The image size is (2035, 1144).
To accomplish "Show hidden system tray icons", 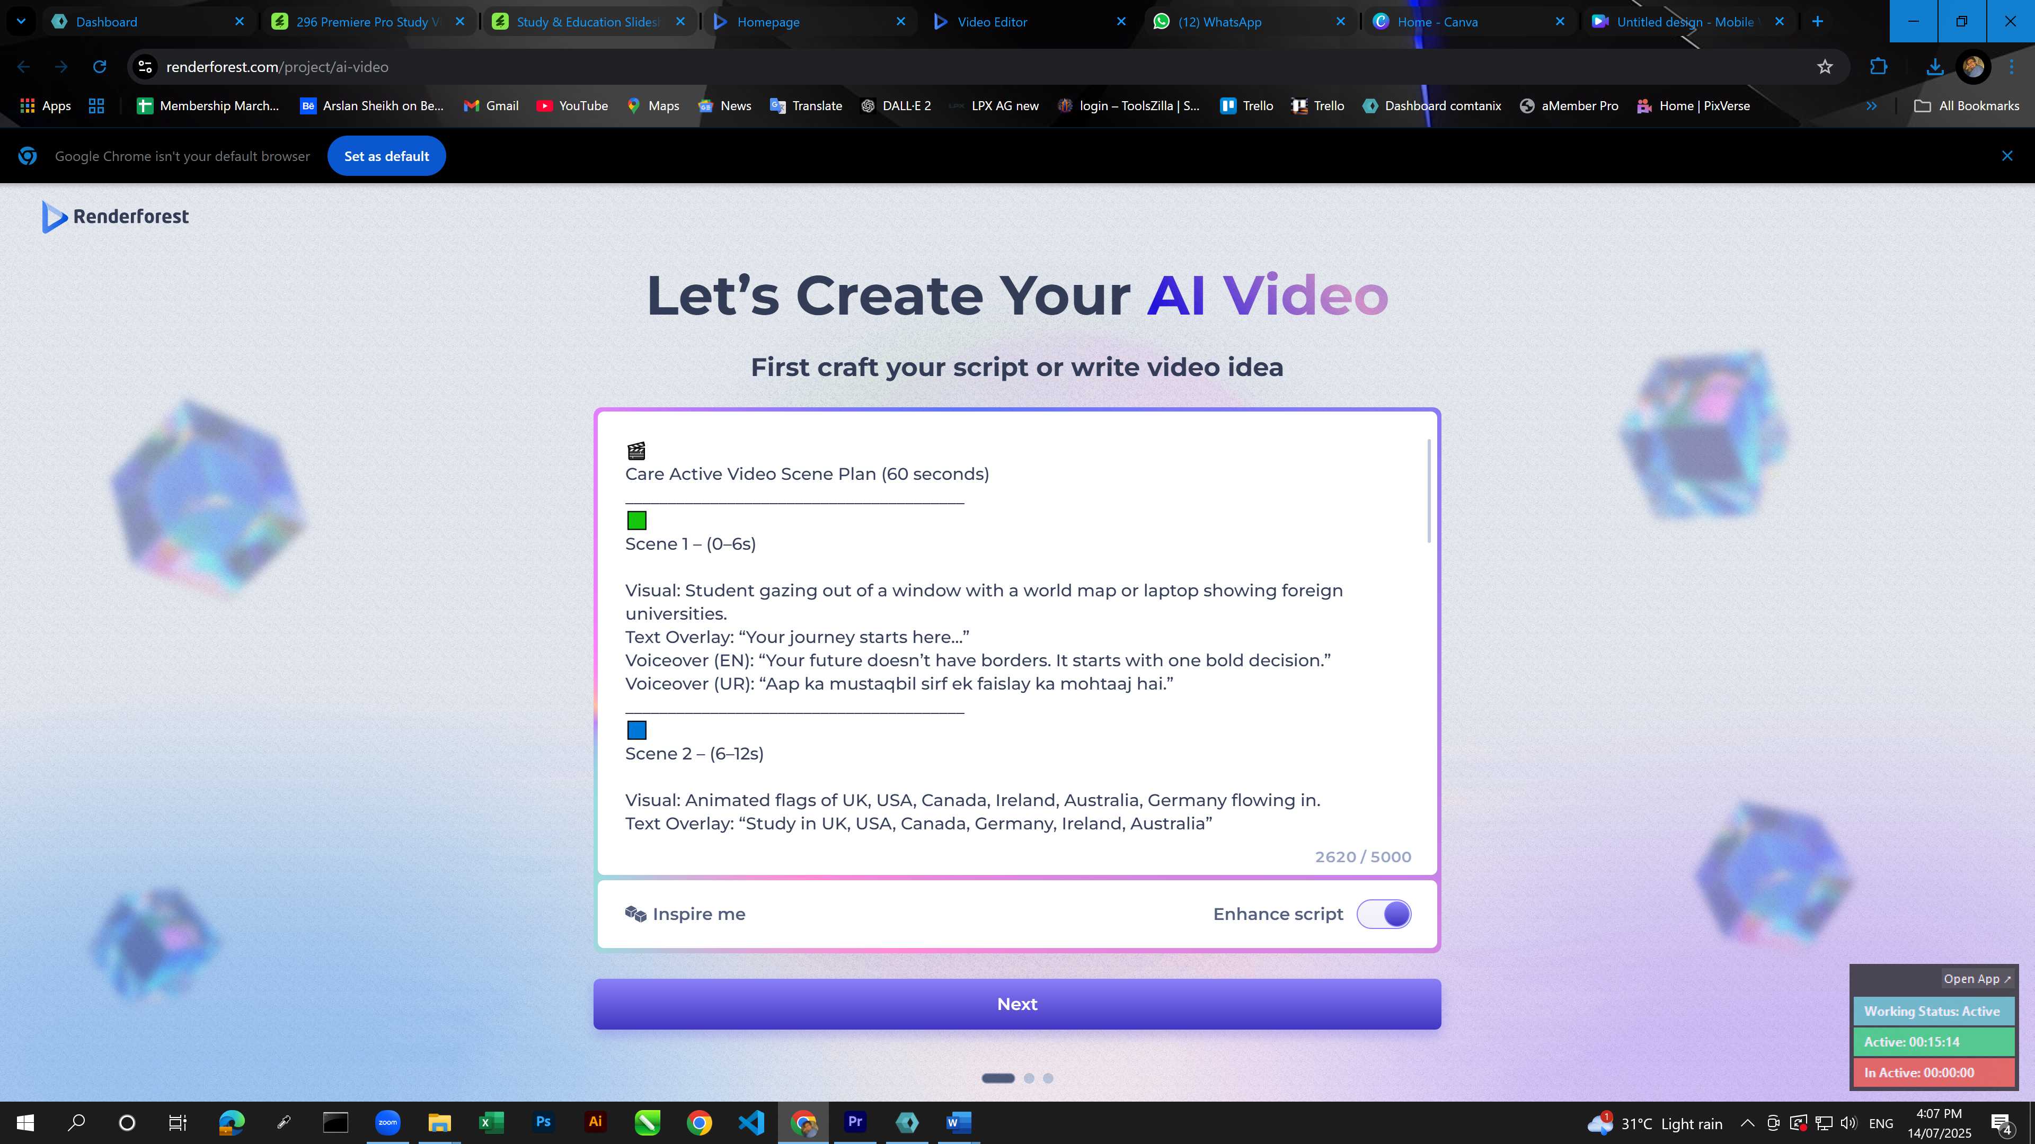I will [x=1747, y=1123].
